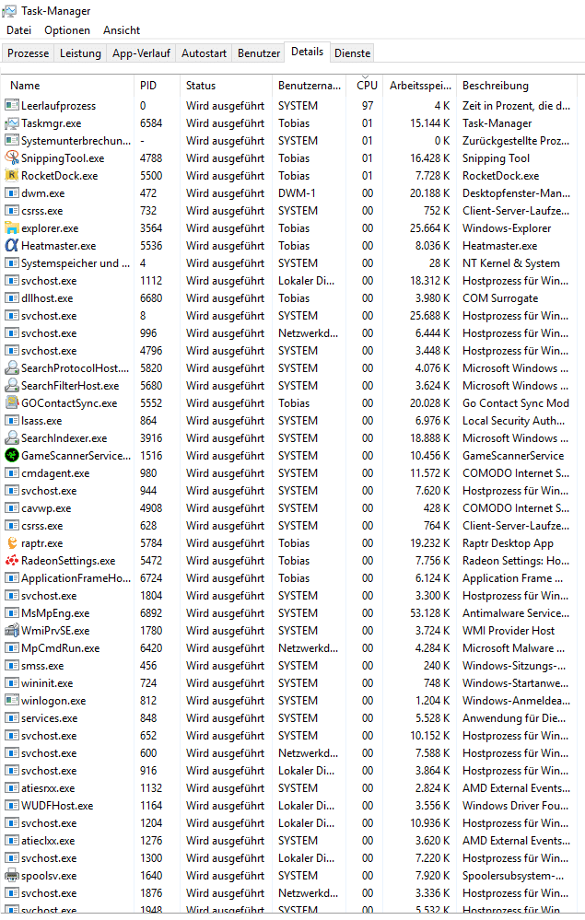Viewport: 585px width, 920px height.
Task: Switch to the Leistung tab
Action: point(80,53)
